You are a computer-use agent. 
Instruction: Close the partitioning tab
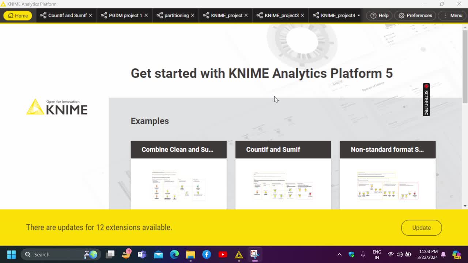(192, 15)
